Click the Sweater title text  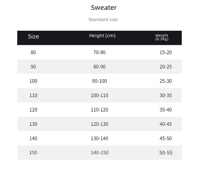tap(104, 8)
